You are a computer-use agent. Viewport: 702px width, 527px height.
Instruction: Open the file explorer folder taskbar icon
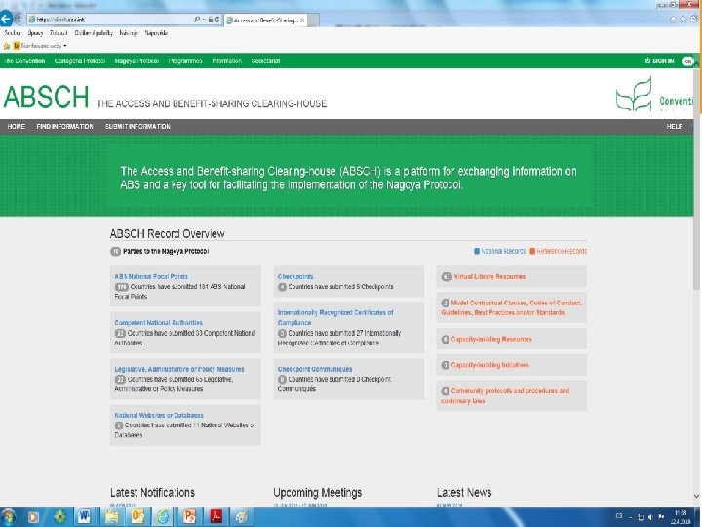tap(111, 517)
